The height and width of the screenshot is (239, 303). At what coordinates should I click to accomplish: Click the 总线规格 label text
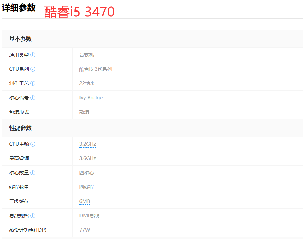[19, 216]
